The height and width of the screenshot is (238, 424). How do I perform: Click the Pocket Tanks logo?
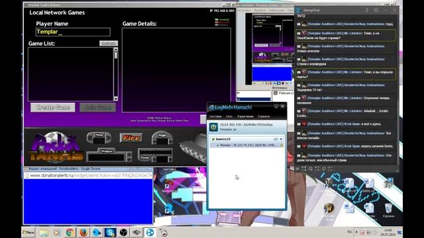56,147
